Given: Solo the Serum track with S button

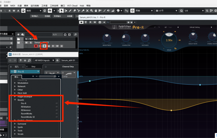Looking at the screenshot, I should 31,43.
